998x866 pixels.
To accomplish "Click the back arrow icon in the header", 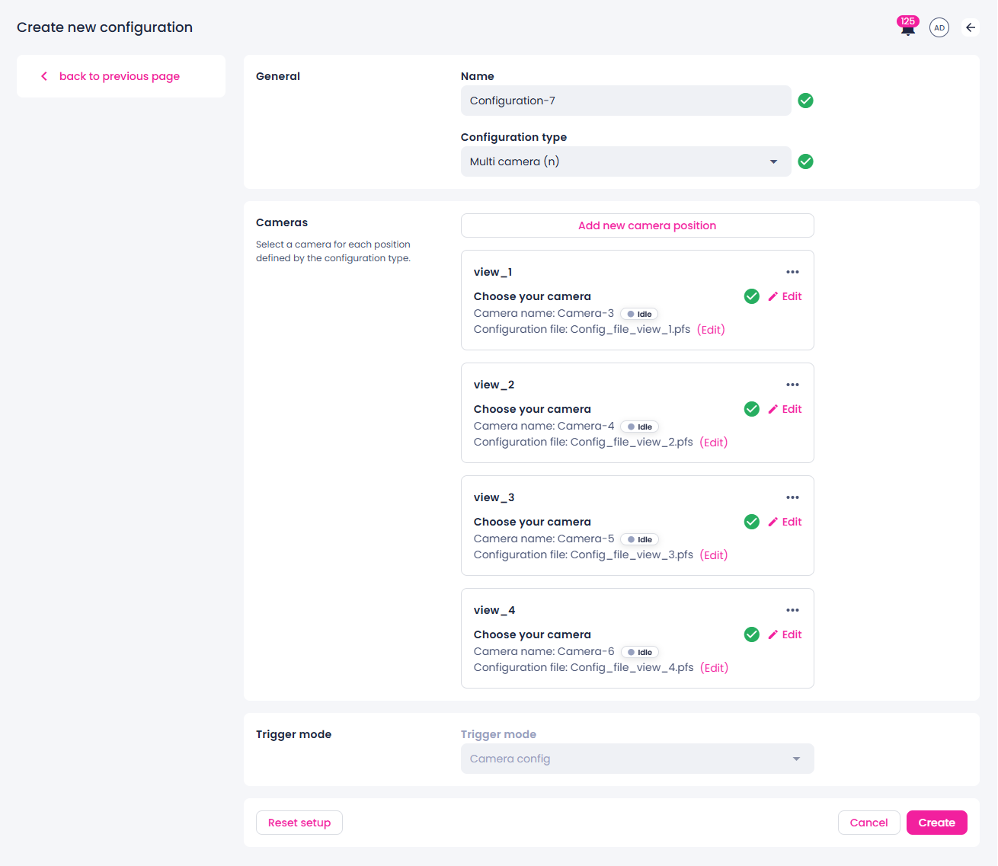I will [971, 27].
